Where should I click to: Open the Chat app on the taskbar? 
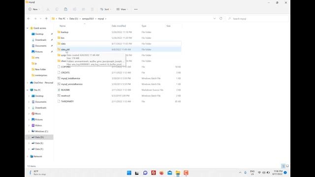click(145, 173)
